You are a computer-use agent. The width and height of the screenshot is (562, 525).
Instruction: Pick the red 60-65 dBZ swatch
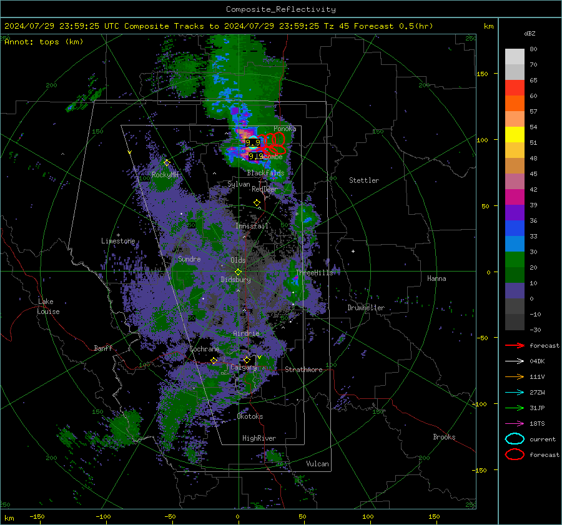[x=515, y=88]
